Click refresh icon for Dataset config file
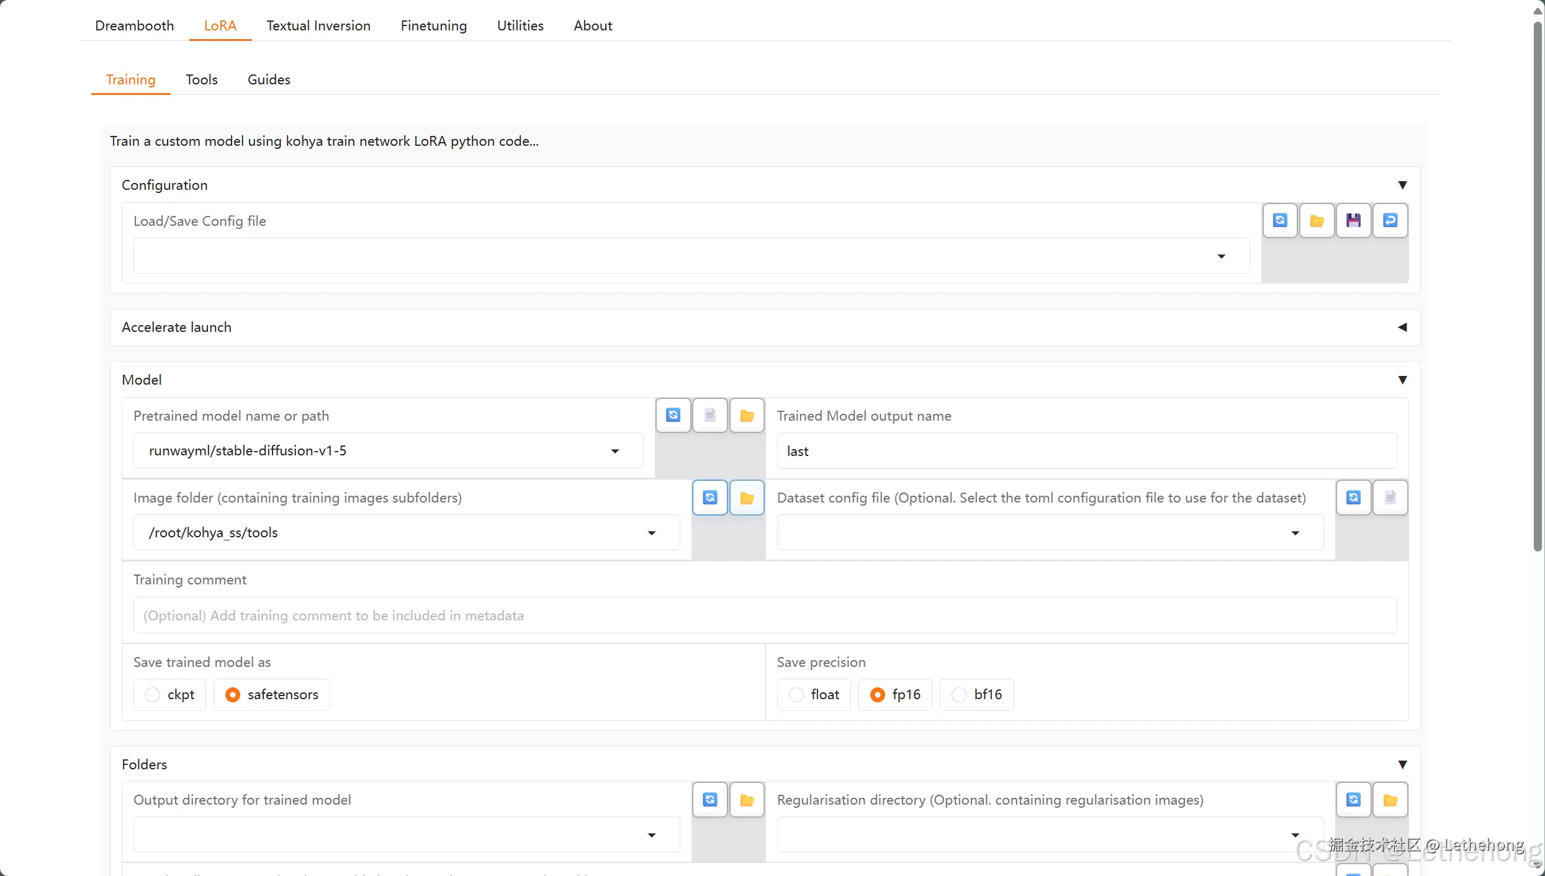Viewport: 1545px width, 876px height. tap(1353, 498)
